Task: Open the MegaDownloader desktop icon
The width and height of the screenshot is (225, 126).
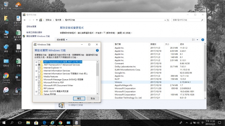Action: 18,6
